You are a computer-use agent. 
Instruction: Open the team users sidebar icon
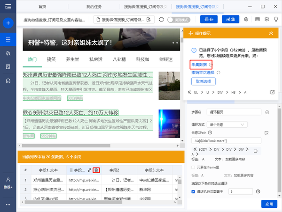(8, 53)
